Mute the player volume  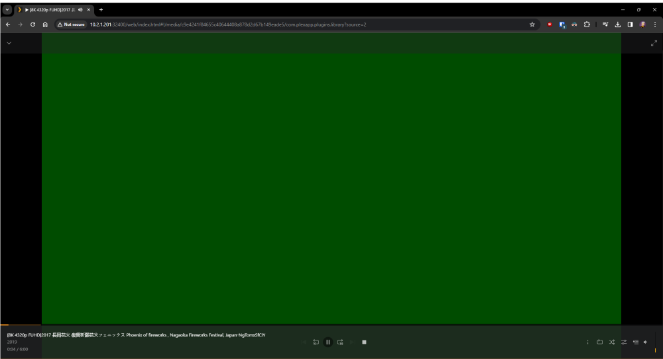[x=645, y=342]
